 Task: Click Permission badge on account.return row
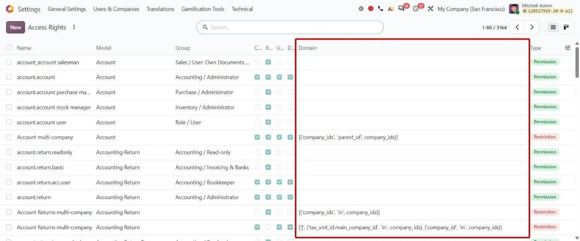[545, 197]
